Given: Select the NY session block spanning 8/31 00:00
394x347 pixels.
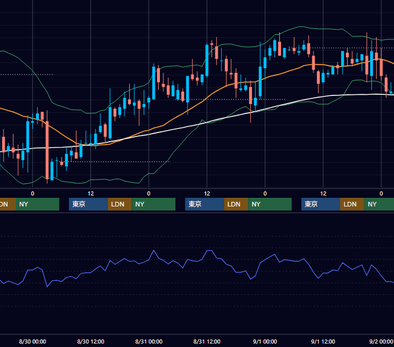Looking at the screenshot, I should (154, 204).
